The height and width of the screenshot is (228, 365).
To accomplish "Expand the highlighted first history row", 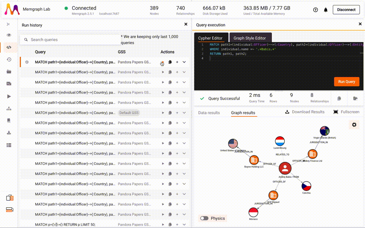I will point(184,62).
